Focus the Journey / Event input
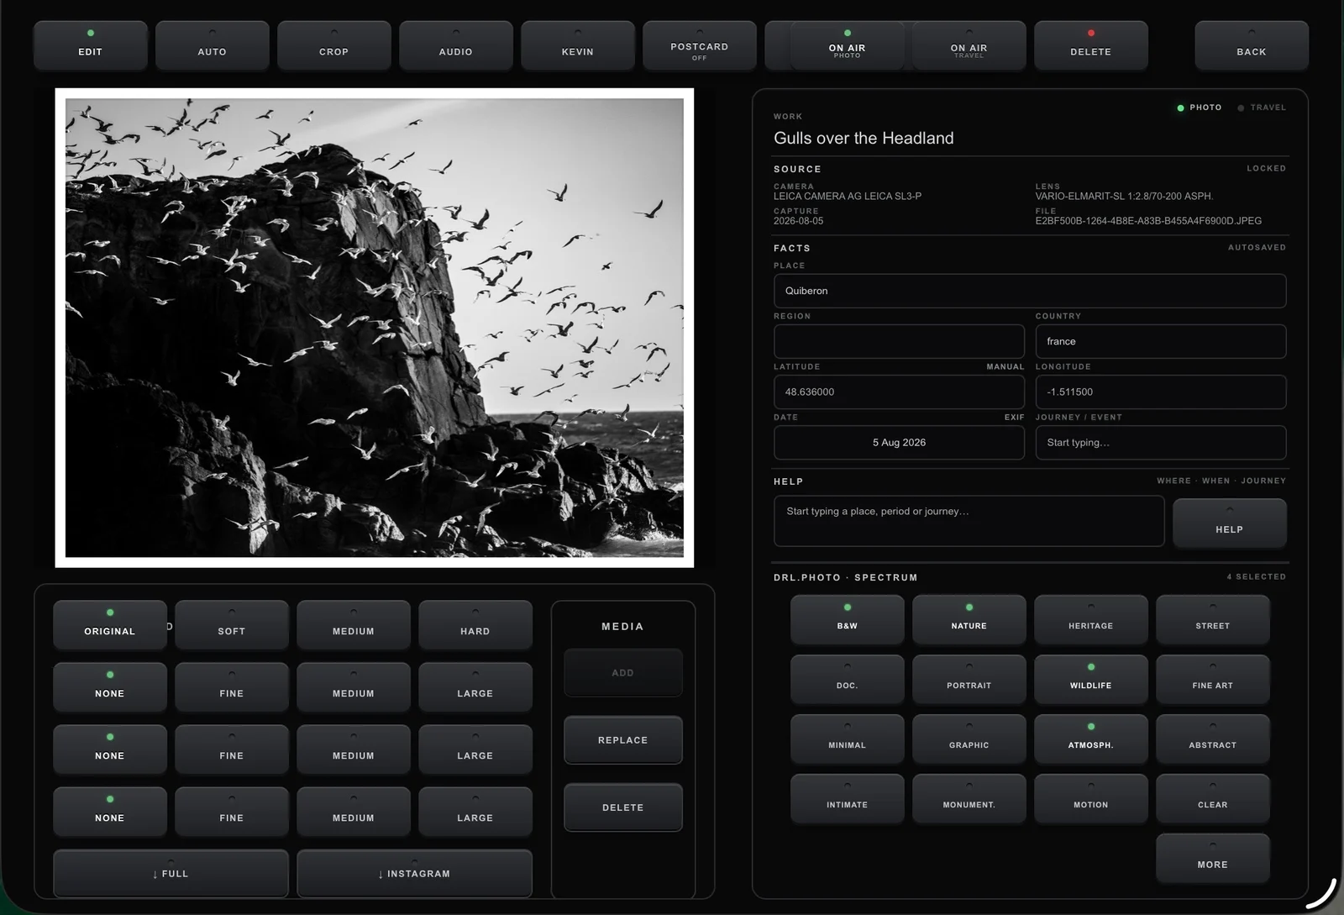This screenshot has width=1344, height=915. coord(1160,443)
